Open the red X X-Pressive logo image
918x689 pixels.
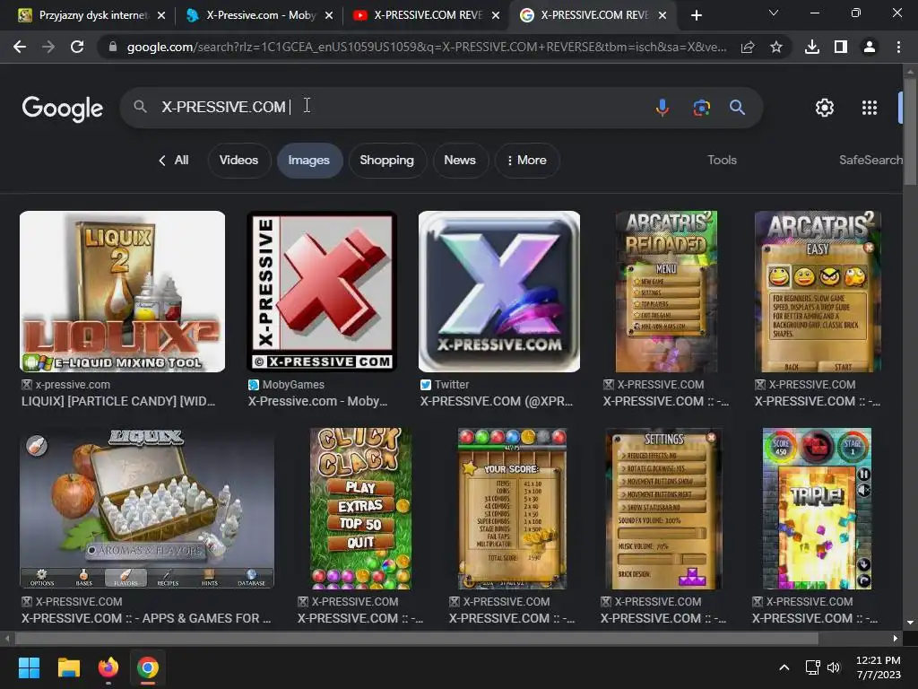[322, 292]
